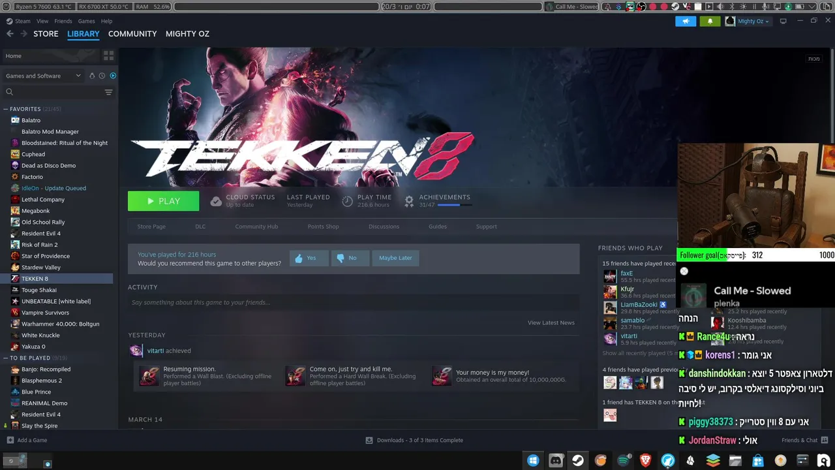835x470 pixels.
Task: Select Slay the Spire in the library
Action: 39,426
